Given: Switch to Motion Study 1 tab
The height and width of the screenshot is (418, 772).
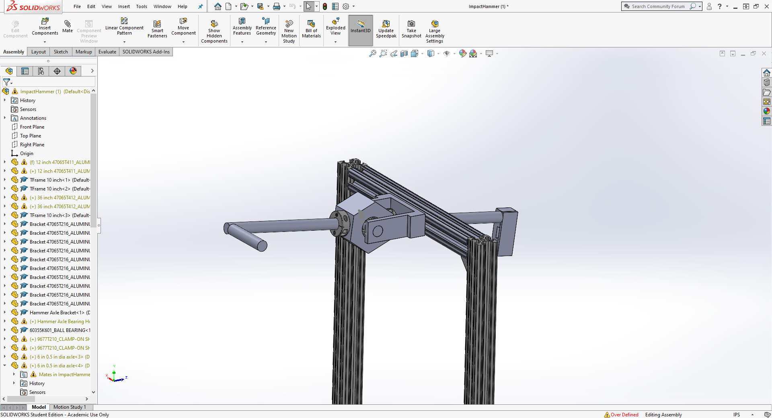Looking at the screenshot, I should tap(70, 407).
